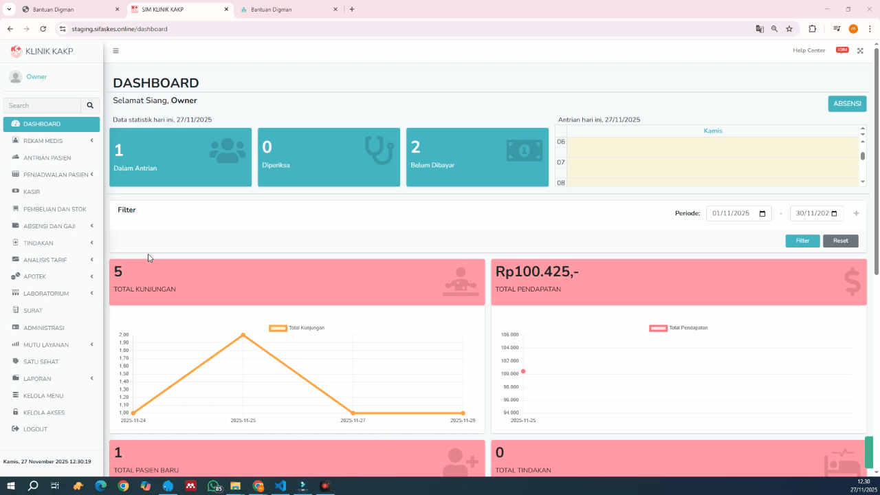Toggle Total Kunjungan legend in the chart

coord(297,328)
